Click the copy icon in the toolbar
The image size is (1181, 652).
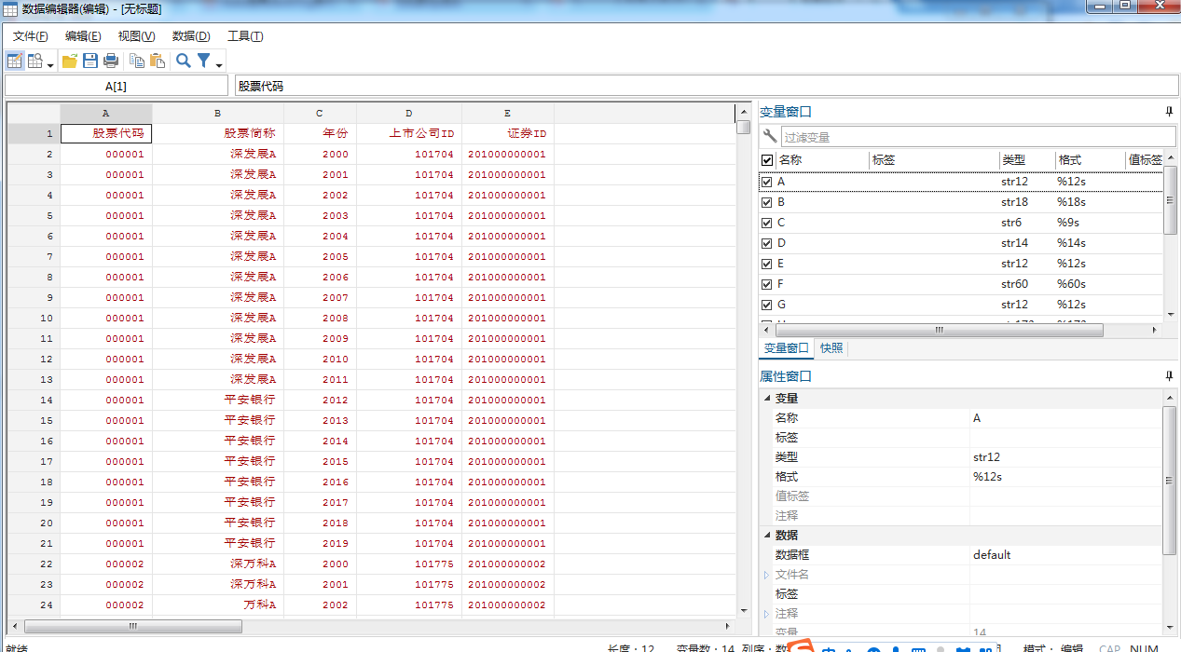137,61
